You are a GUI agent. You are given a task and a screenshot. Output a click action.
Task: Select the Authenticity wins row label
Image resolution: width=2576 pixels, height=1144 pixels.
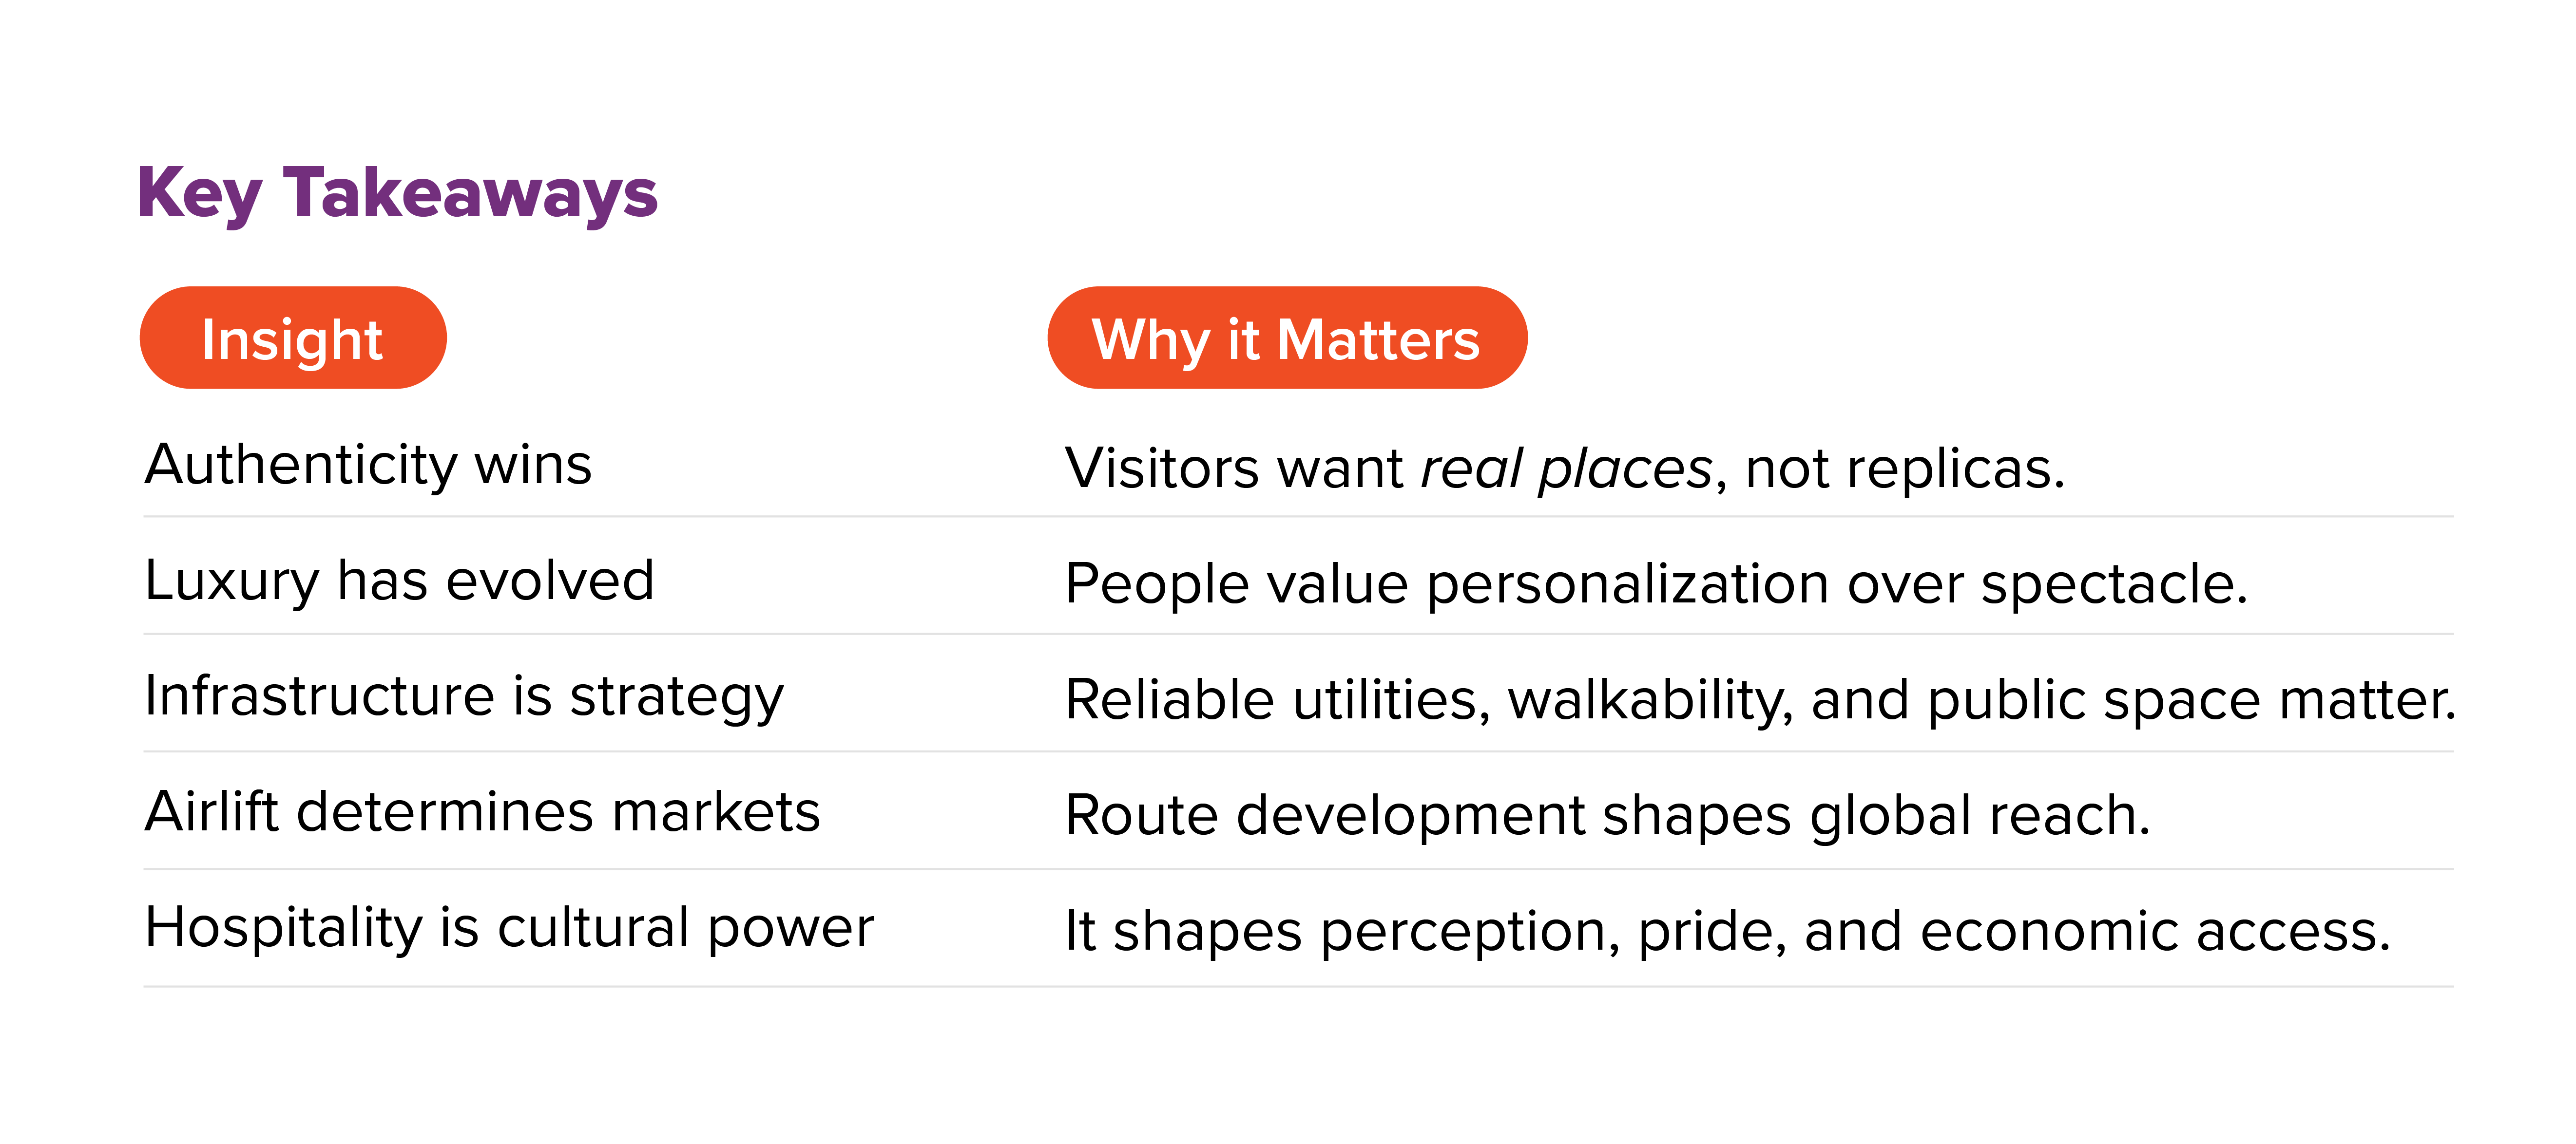(x=368, y=466)
